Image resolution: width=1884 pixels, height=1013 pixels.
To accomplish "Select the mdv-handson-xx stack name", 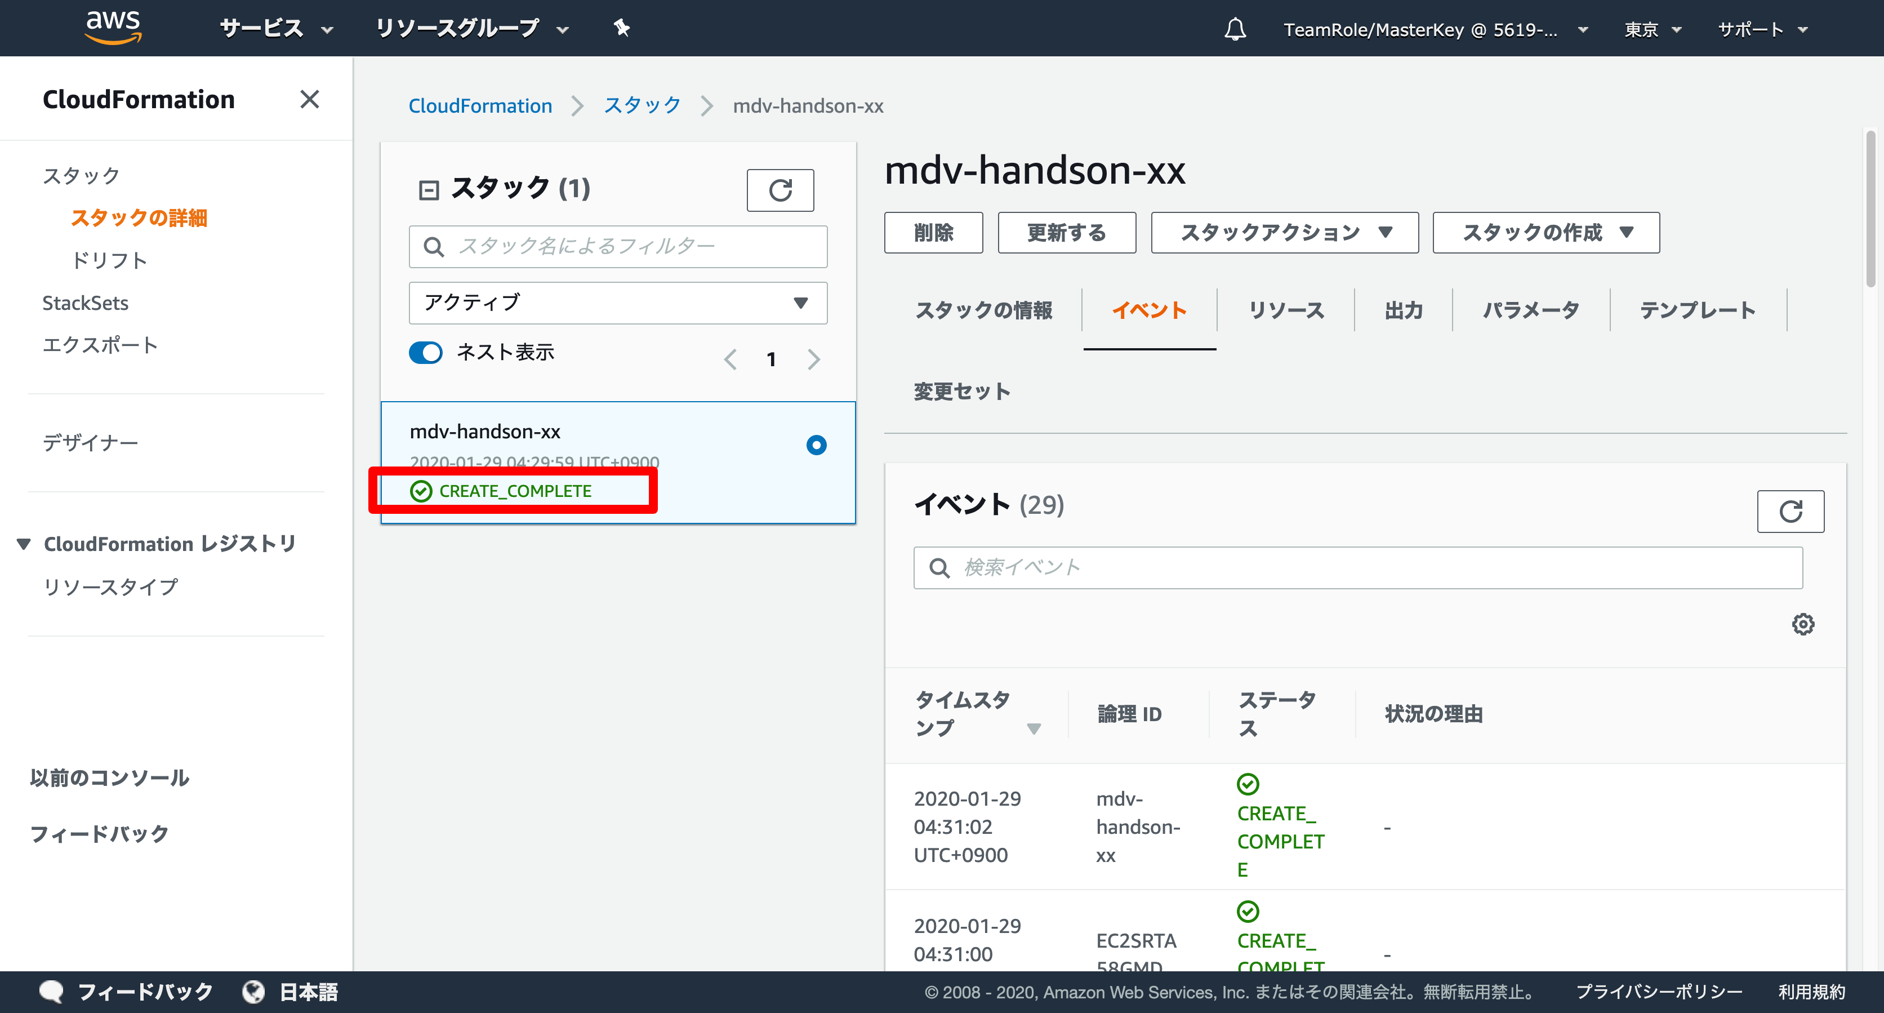I will [485, 432].
